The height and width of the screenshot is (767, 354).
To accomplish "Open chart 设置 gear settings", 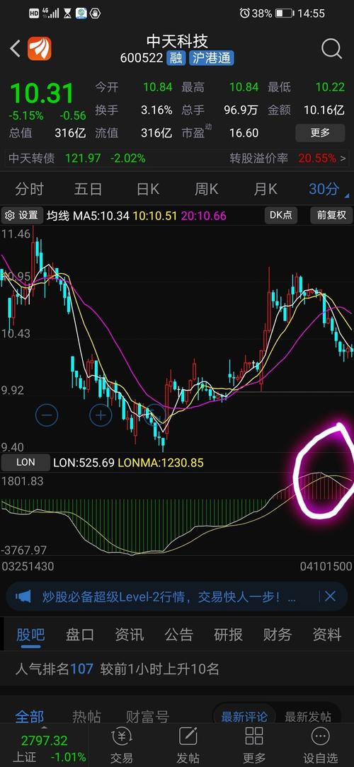I will (21, 214).
